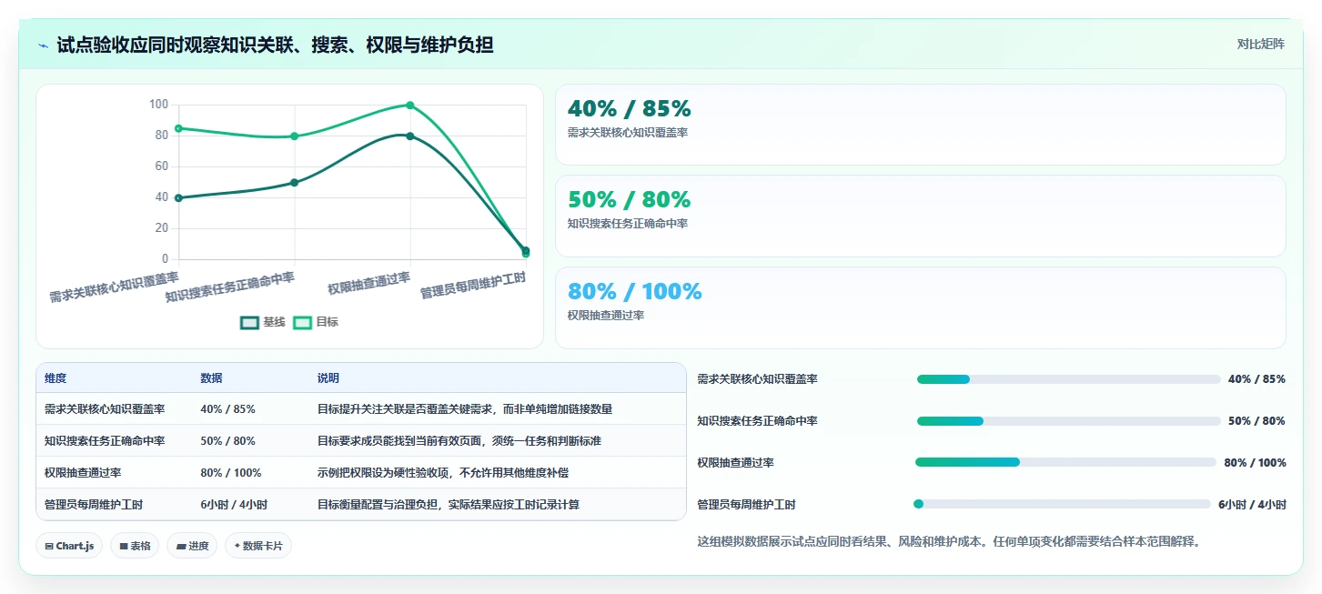The image size is (1322, 594).
Task: Click the 表格 tag chip
Action: [x=135, y=546]
